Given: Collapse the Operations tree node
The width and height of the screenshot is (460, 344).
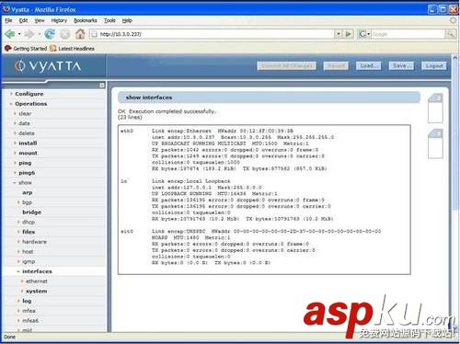Looking at the screenshot, I should point(11,104).
